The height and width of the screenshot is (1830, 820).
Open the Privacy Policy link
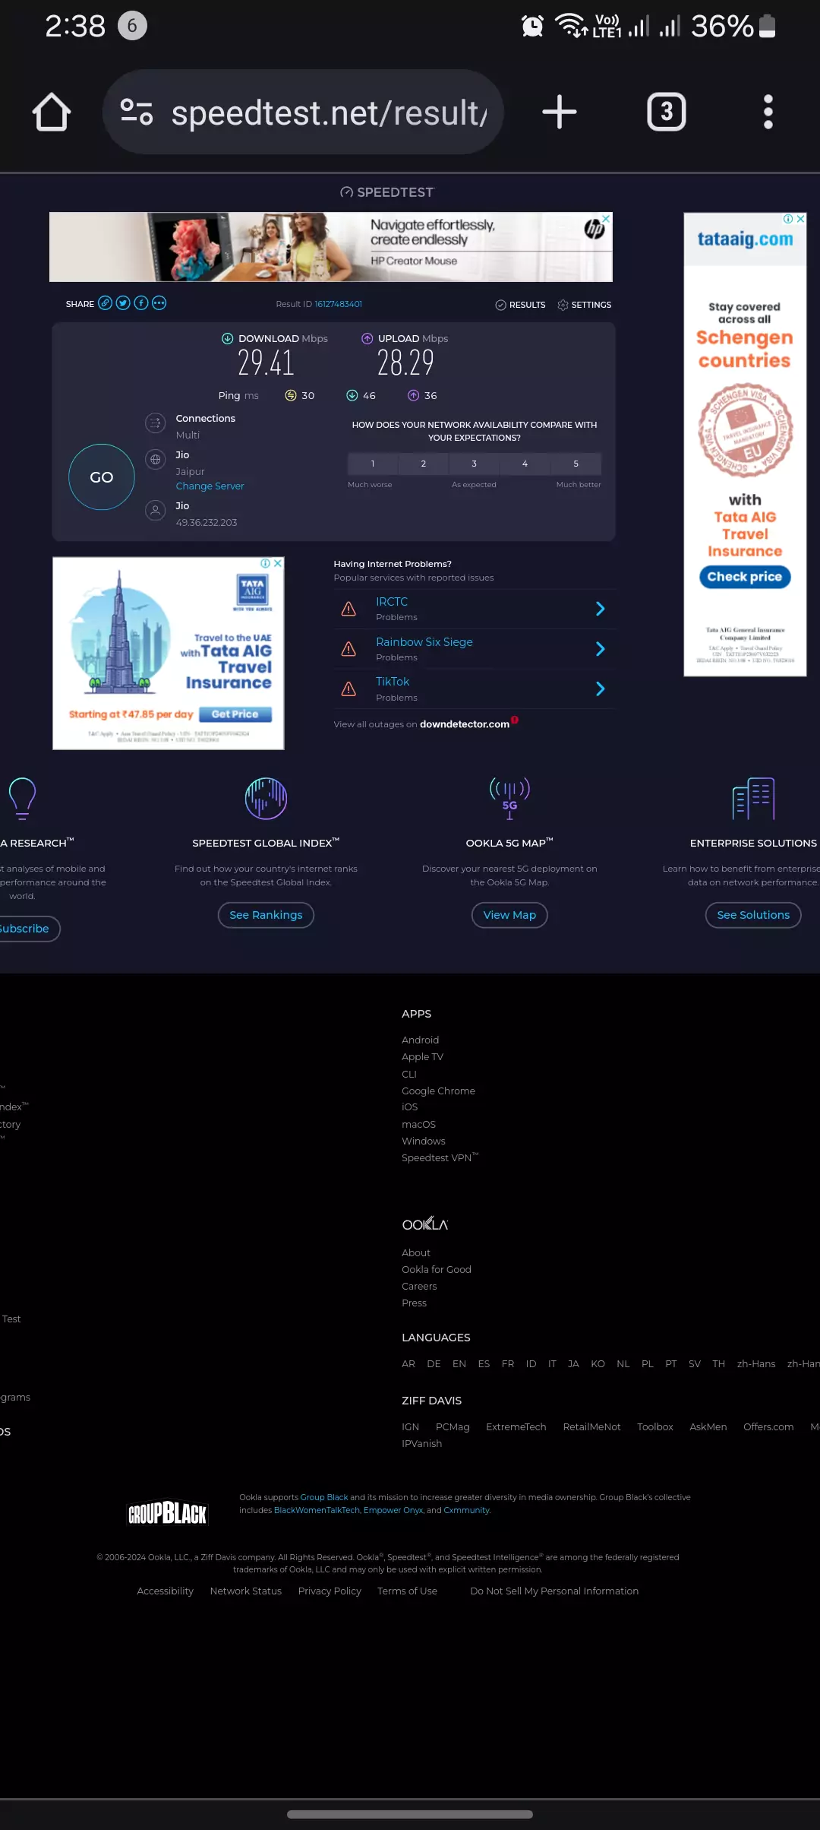330,1591
